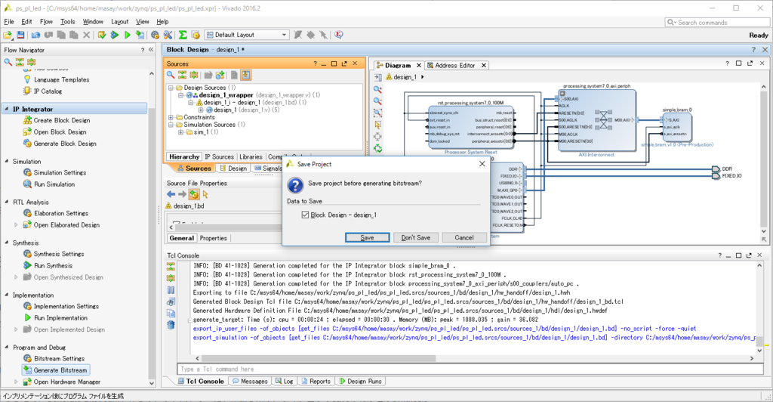This screenshot has height=402, width=773.
Task: Open the Layout menu
Action: (x=119, y=22)
